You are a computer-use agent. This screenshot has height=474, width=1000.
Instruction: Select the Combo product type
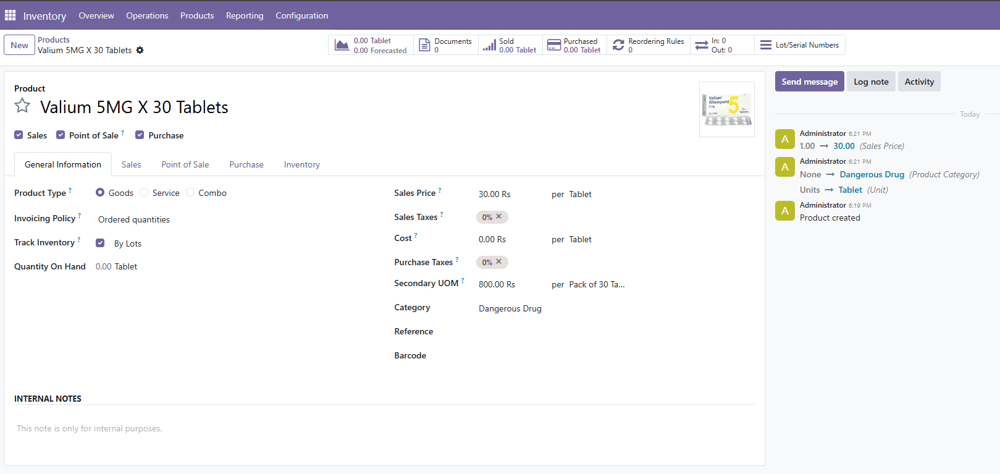[x=190, y=193]
